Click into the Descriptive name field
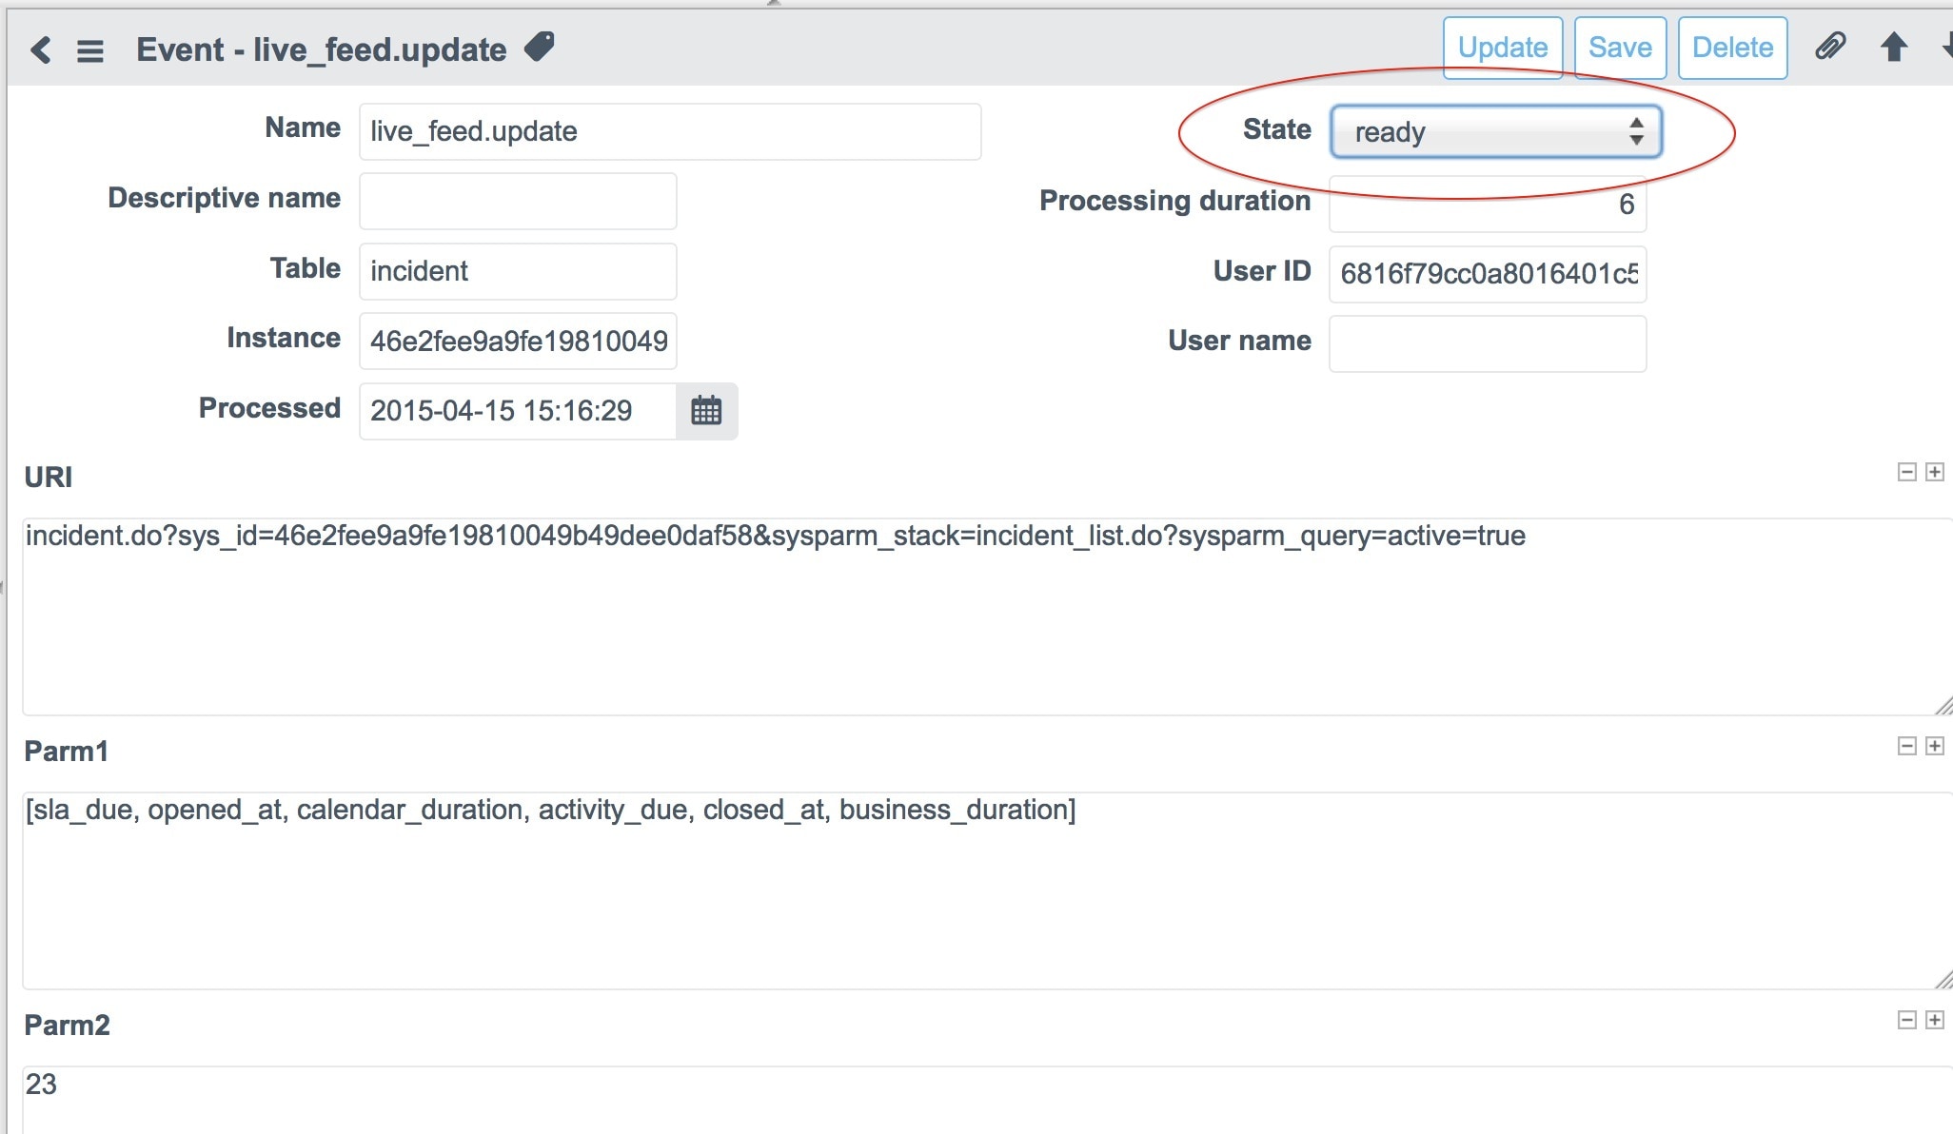The width and height of the screenshot is (1953, 1134). 518,201
